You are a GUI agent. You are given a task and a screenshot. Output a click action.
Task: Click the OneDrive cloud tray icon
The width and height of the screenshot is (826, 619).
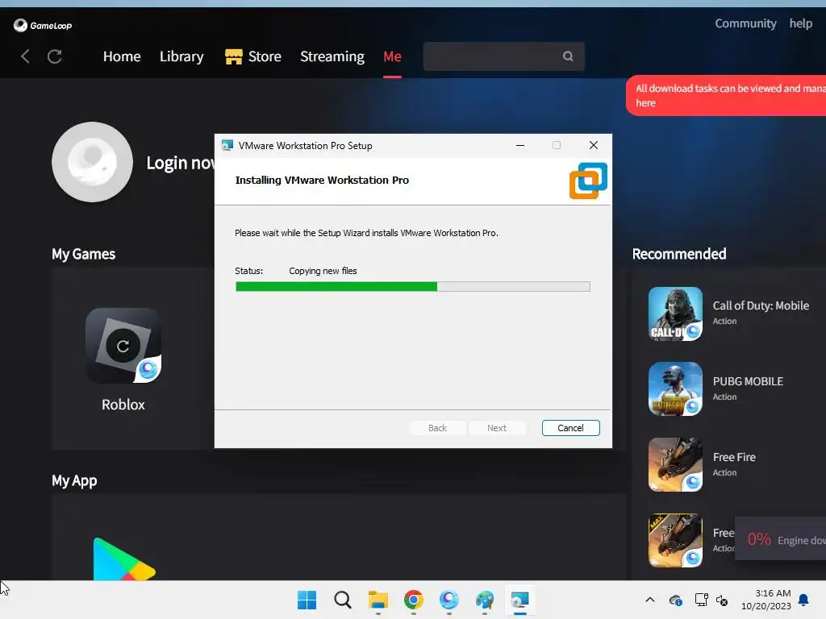676,600
